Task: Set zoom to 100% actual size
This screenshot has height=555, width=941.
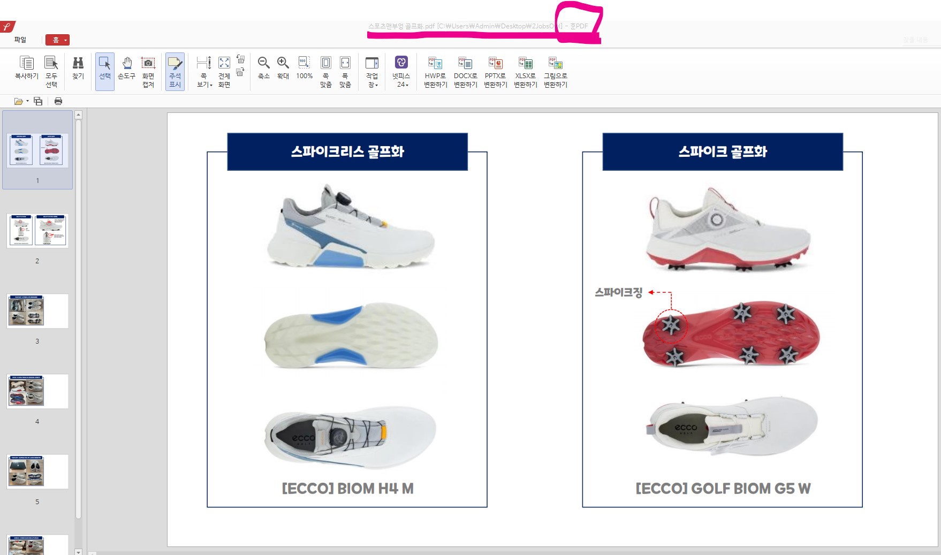Action: pyautogui.click(x=304, y=69)
